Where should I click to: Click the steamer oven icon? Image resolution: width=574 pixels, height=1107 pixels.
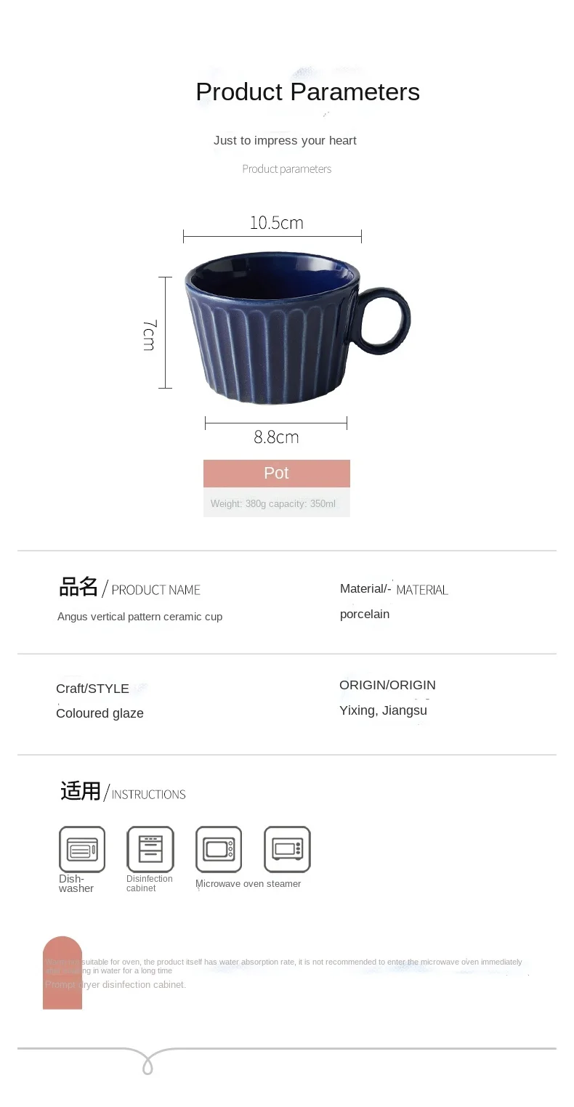287,849
